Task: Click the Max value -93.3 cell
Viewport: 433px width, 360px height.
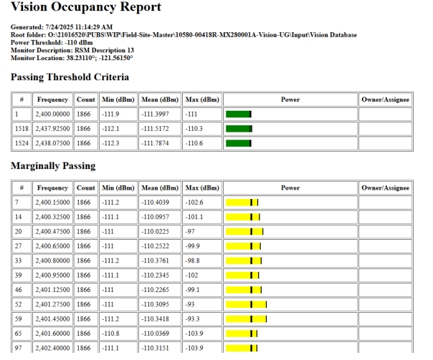Action: 201,318
